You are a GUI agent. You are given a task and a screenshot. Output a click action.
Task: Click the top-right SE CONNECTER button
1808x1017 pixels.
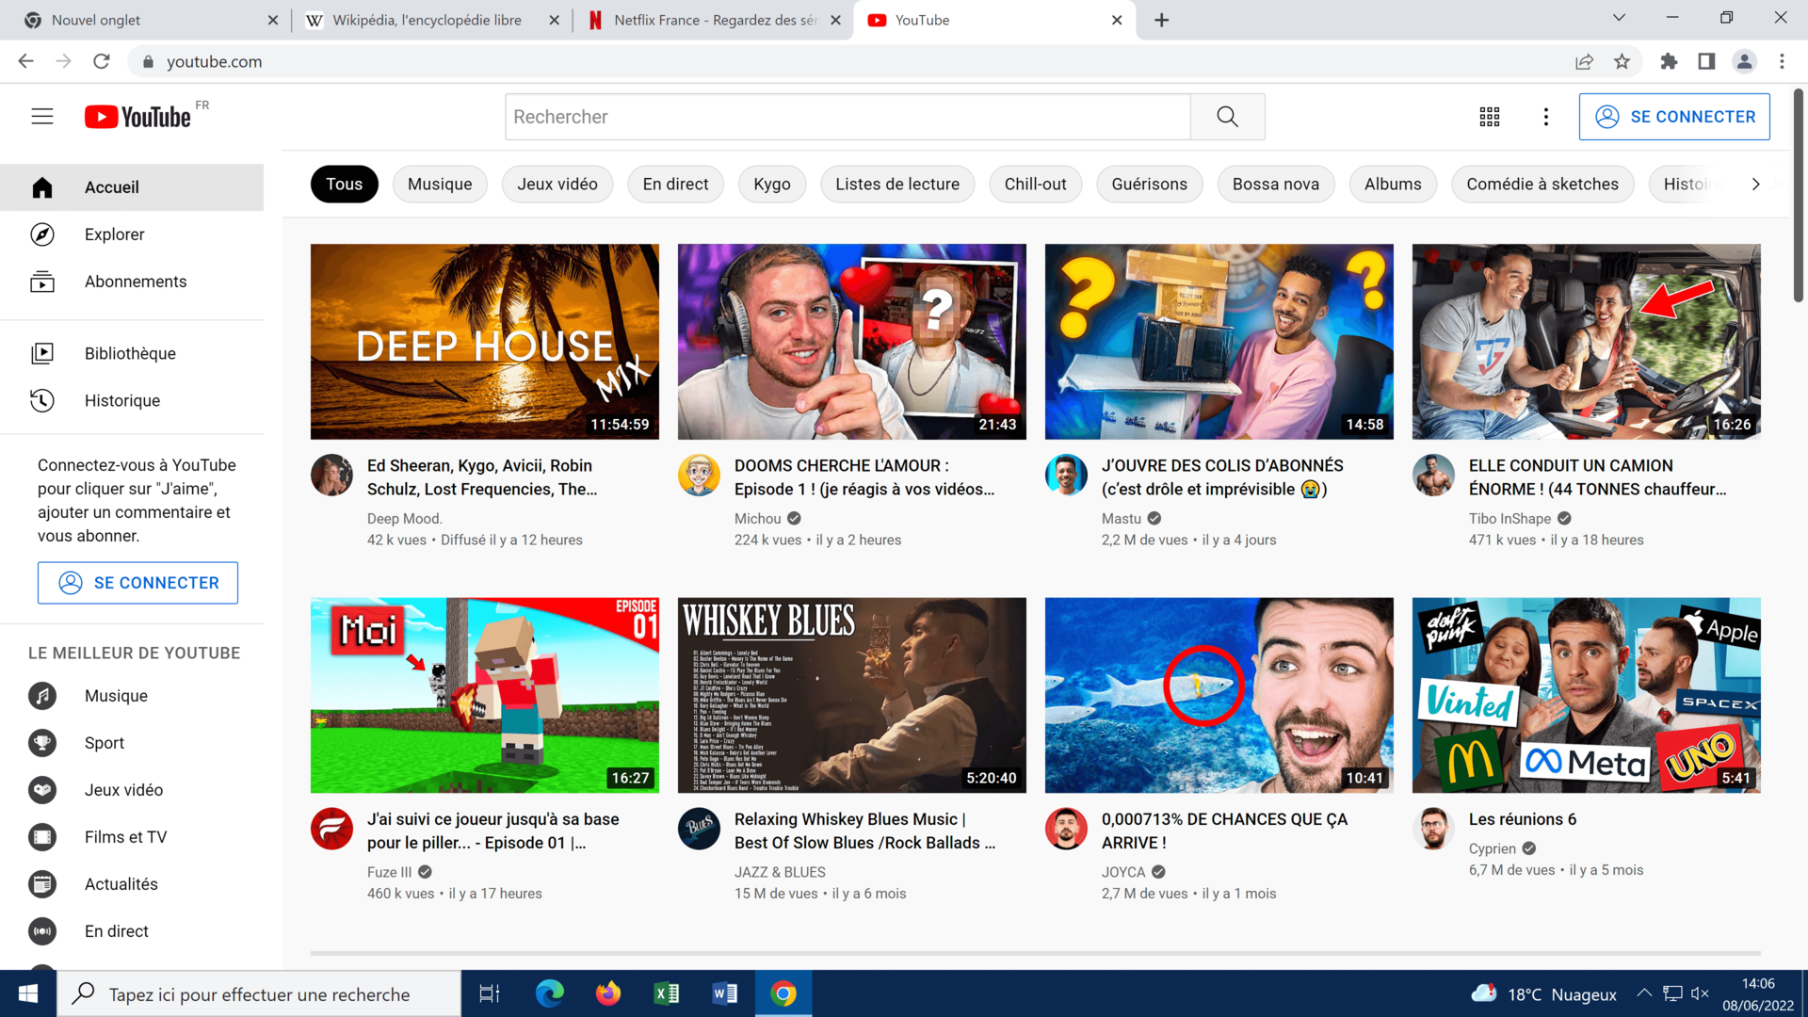pos(1673,117)
